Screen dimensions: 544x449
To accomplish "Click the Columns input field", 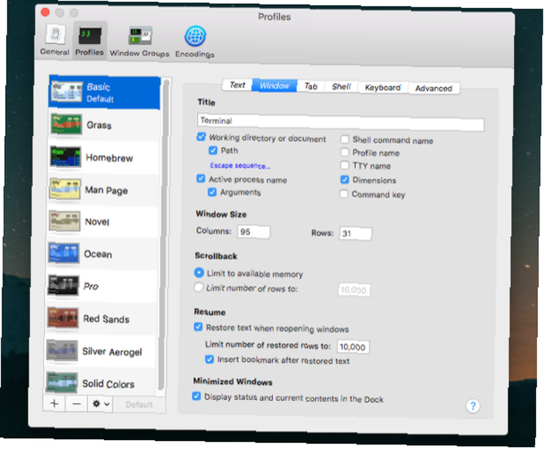I will pyautogui.click(x=254, y=232).
